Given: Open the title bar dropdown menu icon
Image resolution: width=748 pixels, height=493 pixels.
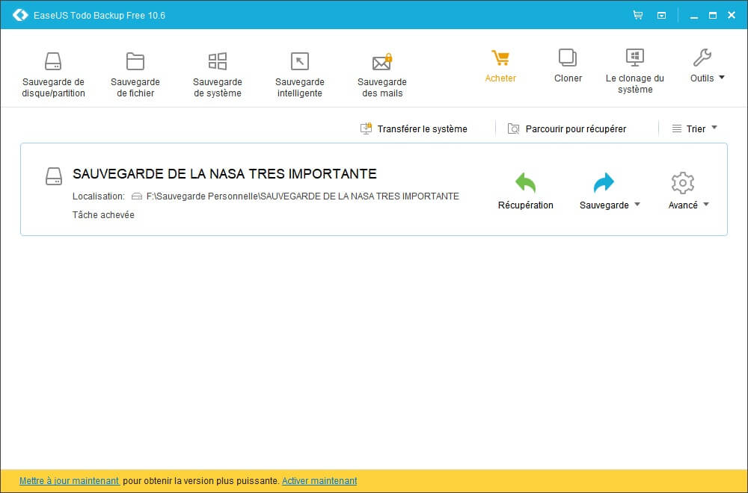Looking at the screenshot, I should [662, 16].
